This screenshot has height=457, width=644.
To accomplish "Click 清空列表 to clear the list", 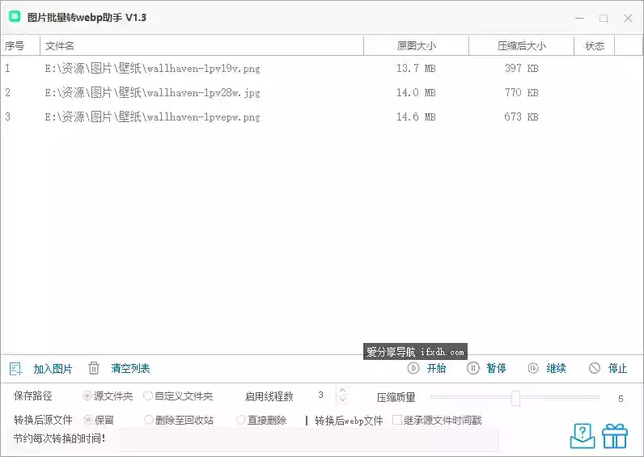I will tap(130, 368).
